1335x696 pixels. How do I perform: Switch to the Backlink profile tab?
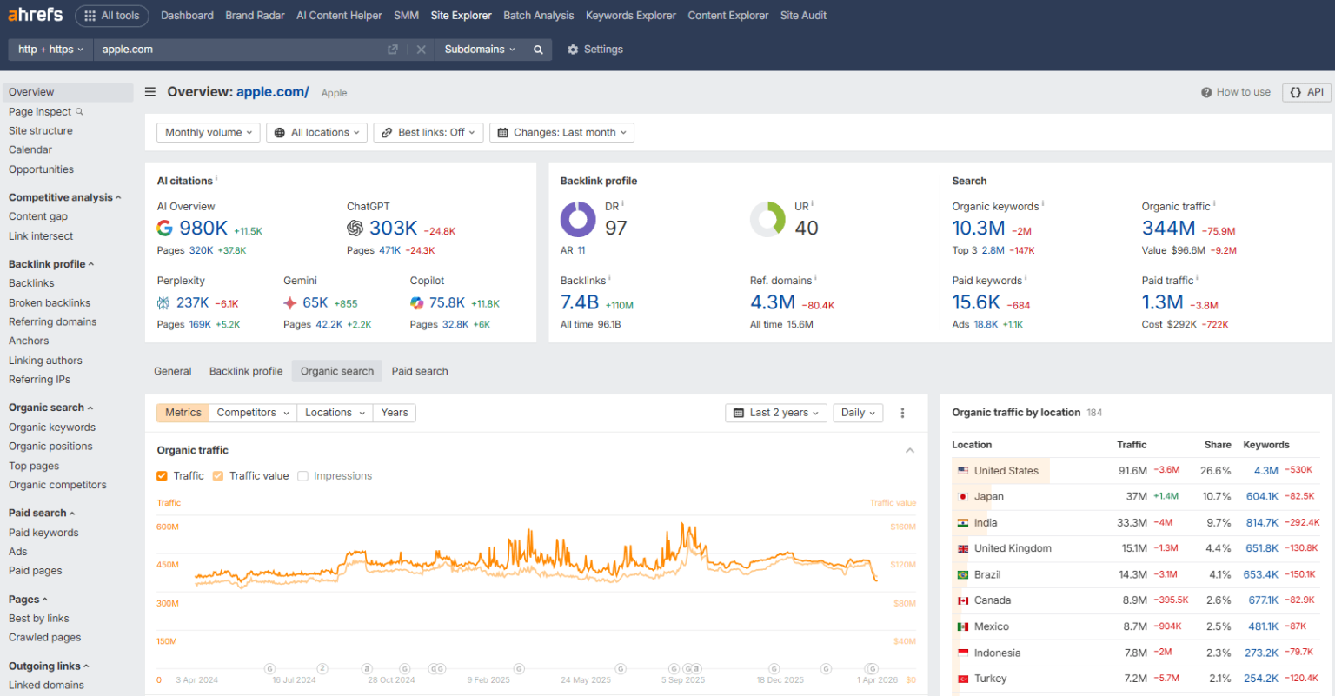246,371
